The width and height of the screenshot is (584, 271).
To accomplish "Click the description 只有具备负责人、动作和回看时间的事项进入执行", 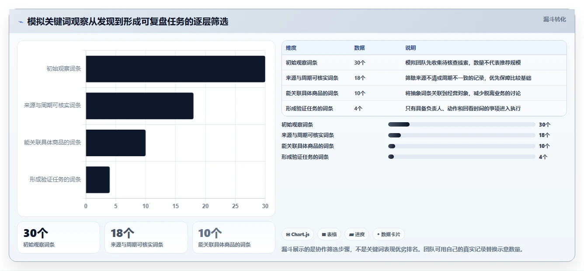I will pos(463,108).
